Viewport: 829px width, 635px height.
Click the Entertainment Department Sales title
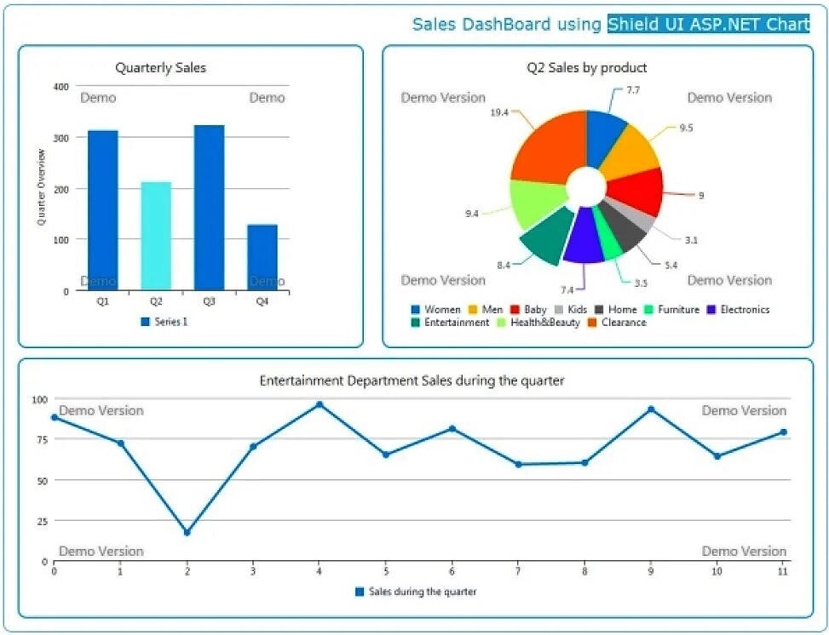pos(412,380)
